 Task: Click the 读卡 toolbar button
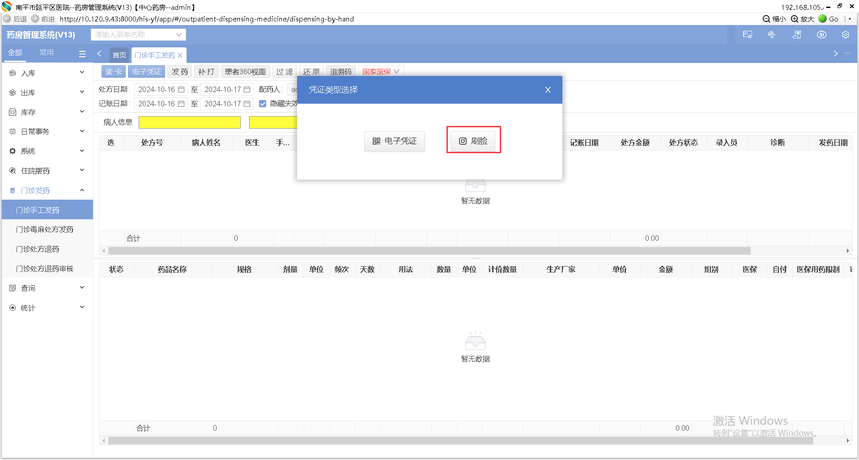(x=114, y=72)
